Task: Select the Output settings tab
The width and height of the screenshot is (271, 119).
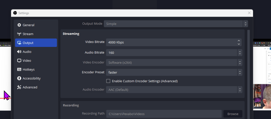Action: pos(36,43)
